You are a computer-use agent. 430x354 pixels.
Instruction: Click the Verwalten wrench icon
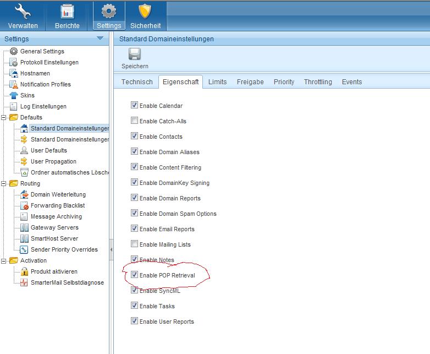pos(23,12)
